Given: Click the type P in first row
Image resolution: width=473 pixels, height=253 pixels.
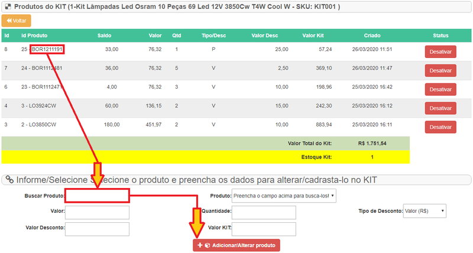Looking at the screenshot, I should tap(213, 49).
